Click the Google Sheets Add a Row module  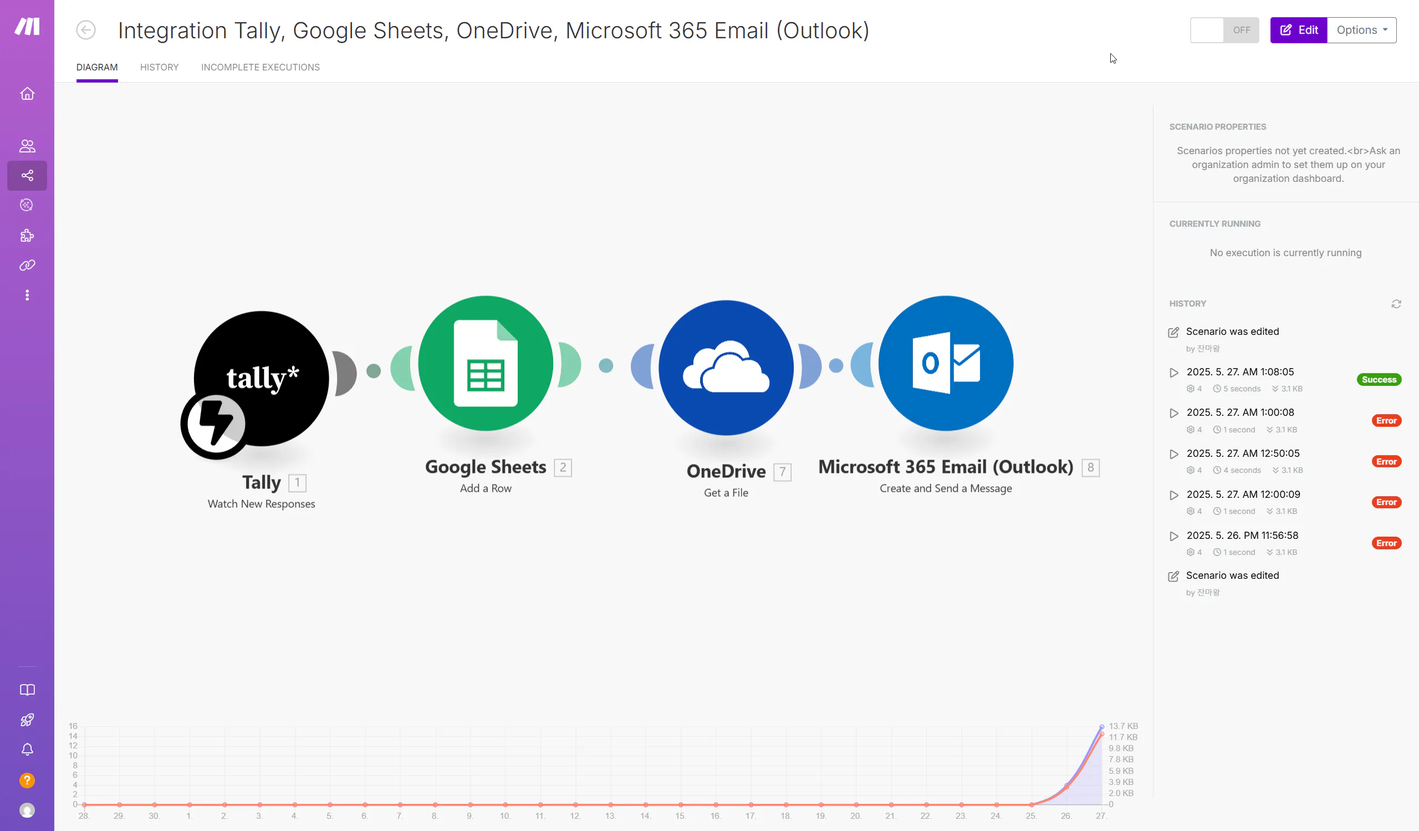(x=486, y=363)
